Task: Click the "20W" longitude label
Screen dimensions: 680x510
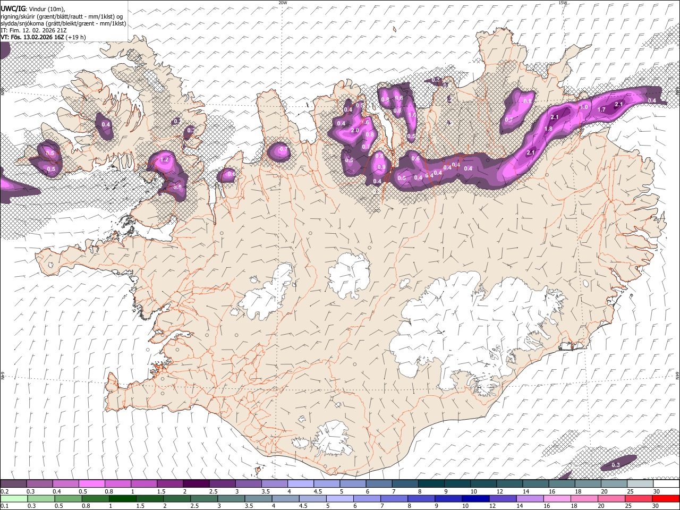Action: pos(283,3)
